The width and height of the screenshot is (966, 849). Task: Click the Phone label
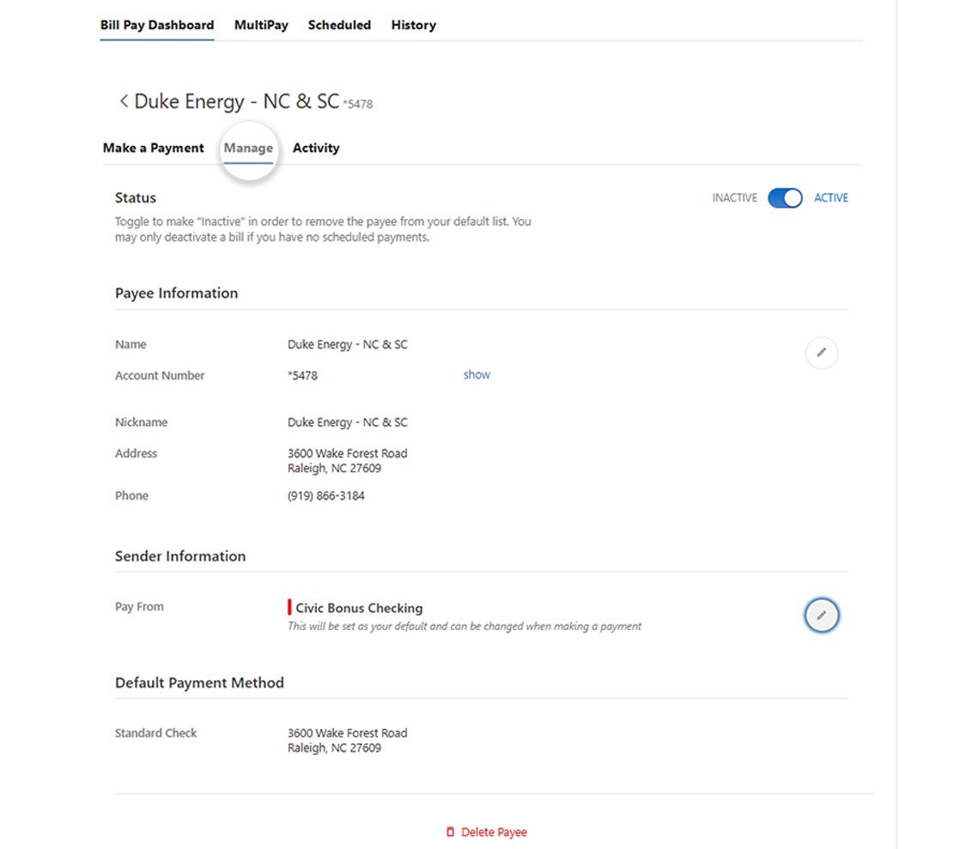point(132,495)
